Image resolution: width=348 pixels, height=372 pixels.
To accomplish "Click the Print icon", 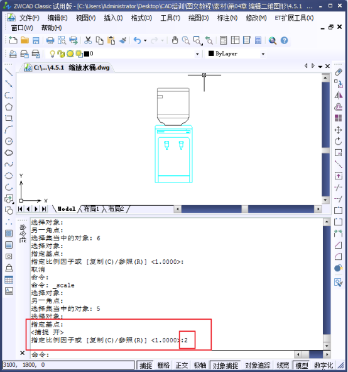I will pyautogui.click(x=50, y=40).
